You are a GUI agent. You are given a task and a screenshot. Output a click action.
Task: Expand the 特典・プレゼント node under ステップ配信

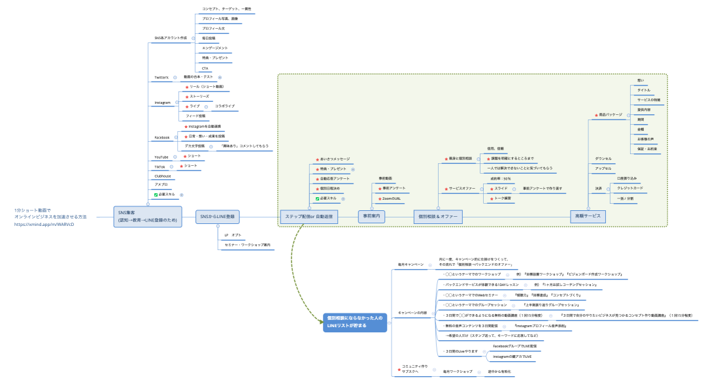point(354,168)
